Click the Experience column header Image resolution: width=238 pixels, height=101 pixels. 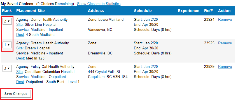[x=188, y=11]
